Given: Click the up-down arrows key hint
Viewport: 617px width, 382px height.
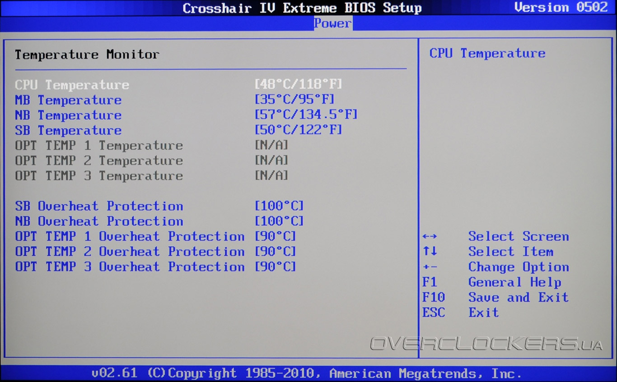Looking at the screenshot, I should click(430, 252).
